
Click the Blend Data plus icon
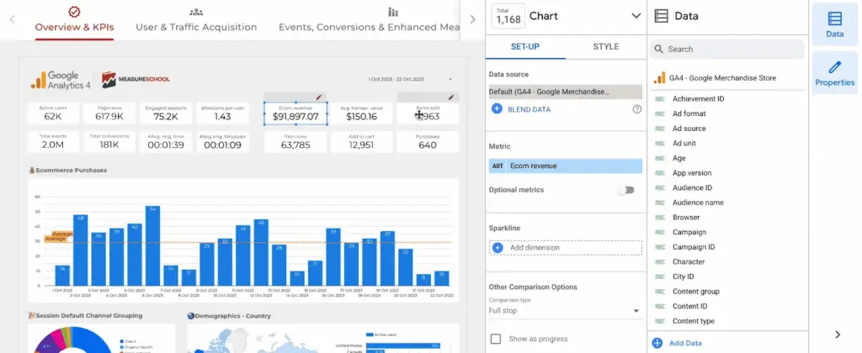click(x=497, y=109)
